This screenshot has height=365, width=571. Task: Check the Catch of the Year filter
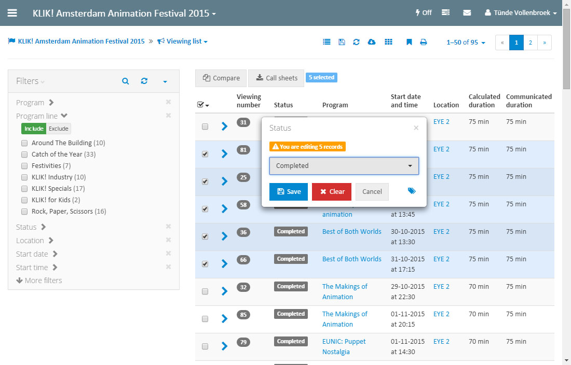[24, 155]
